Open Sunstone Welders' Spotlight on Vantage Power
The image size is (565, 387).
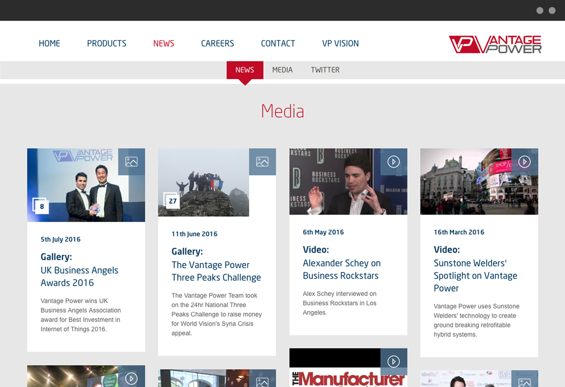click(476, 275)
